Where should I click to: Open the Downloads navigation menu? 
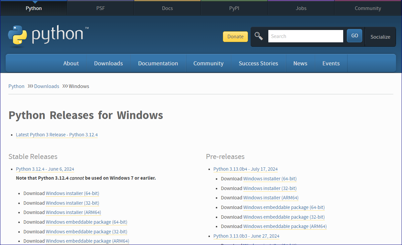click(x=109, y=63)
